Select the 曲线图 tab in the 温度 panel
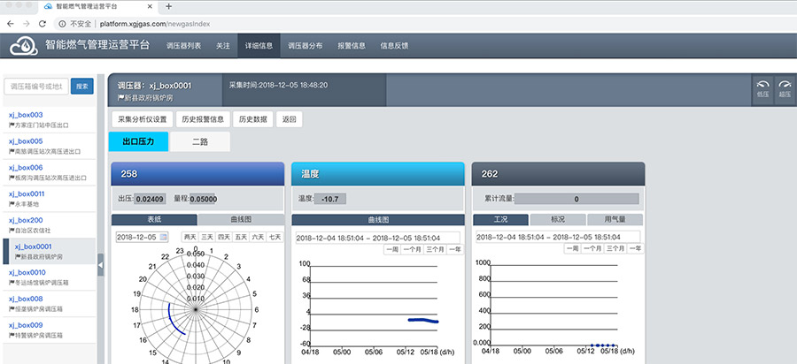The width and height of the screenshot is (797, 364). [x=377, y=219]
